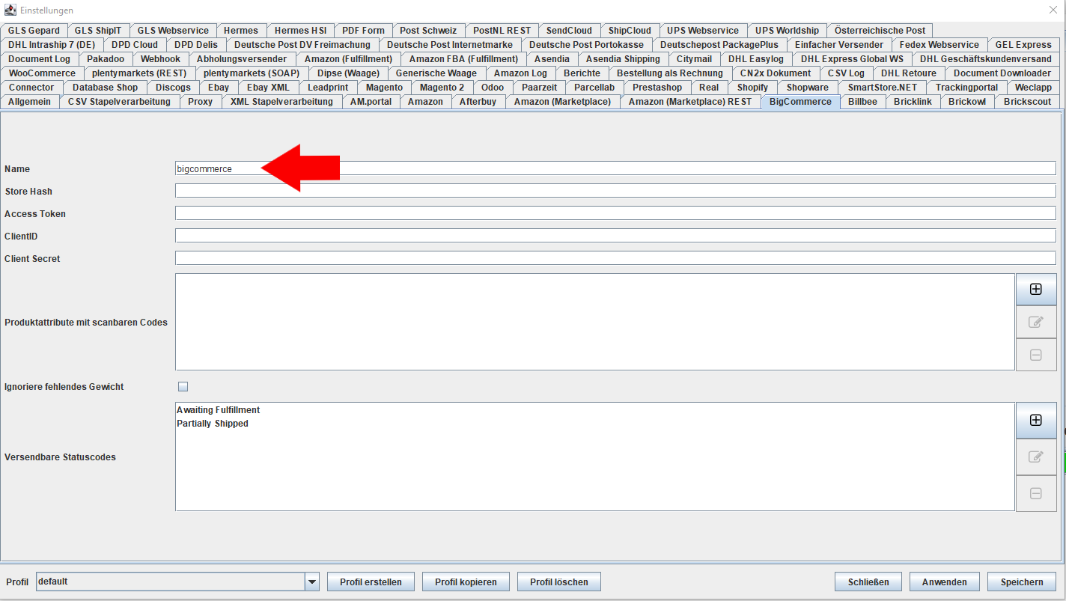Open the Bestellung als Rechnung tab
The height and width of the screenshot is (601, 1066).
pos(670,73)
